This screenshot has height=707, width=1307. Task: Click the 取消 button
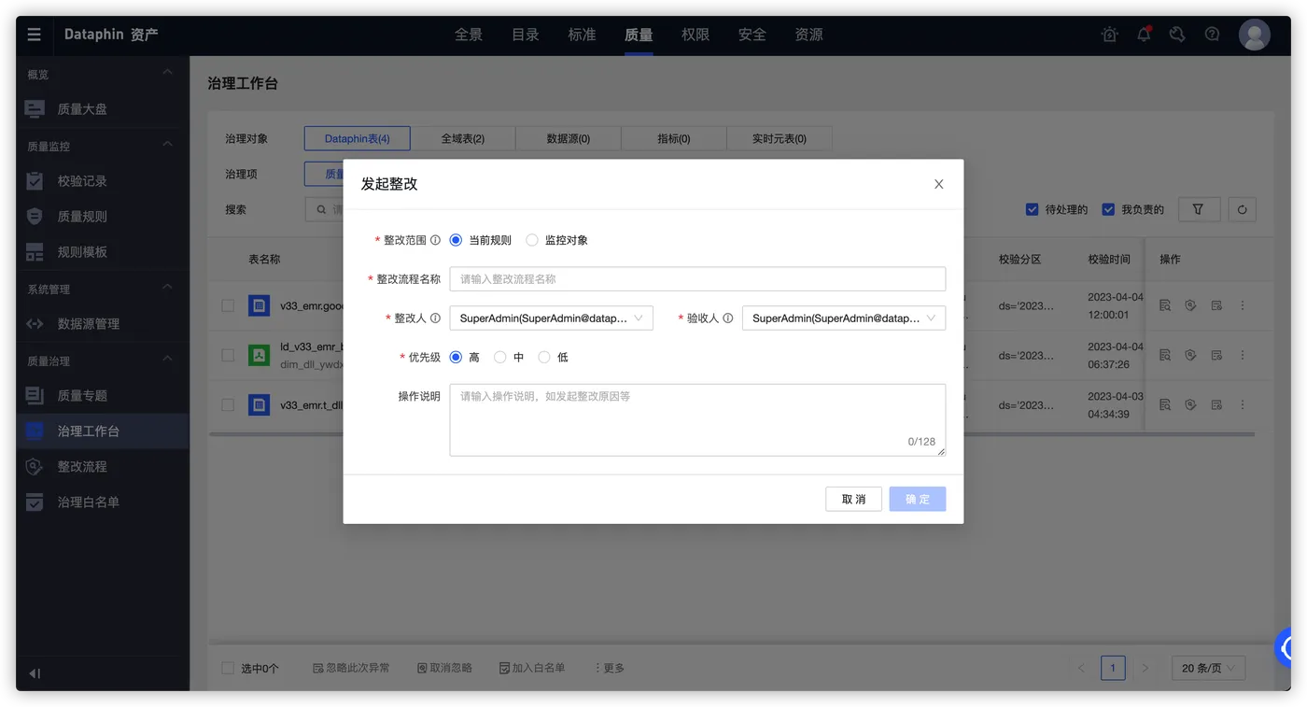coord(853,500)
